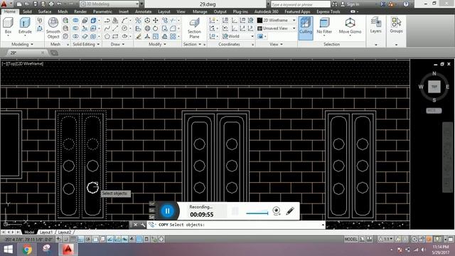This screenshot has height=256, width=455.
Task: Open the No Filter selection tool
Action: point(324,26)
